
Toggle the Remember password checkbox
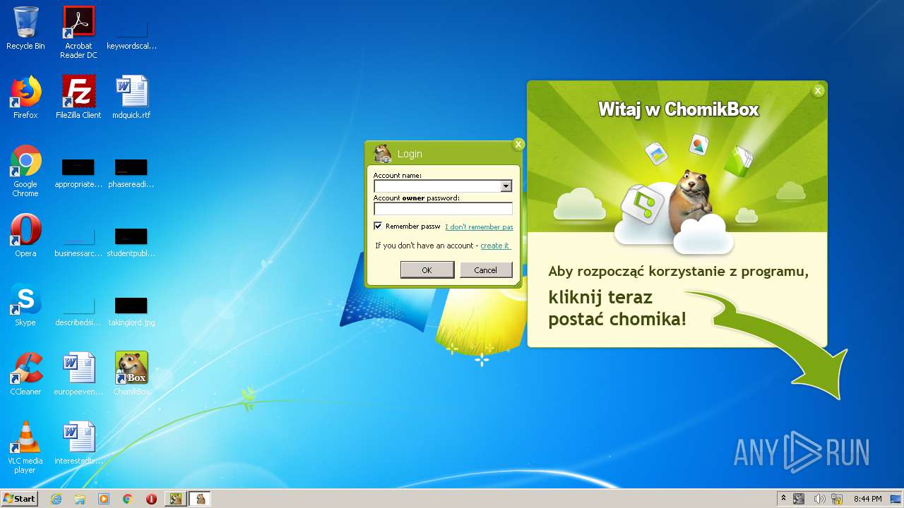378,226
